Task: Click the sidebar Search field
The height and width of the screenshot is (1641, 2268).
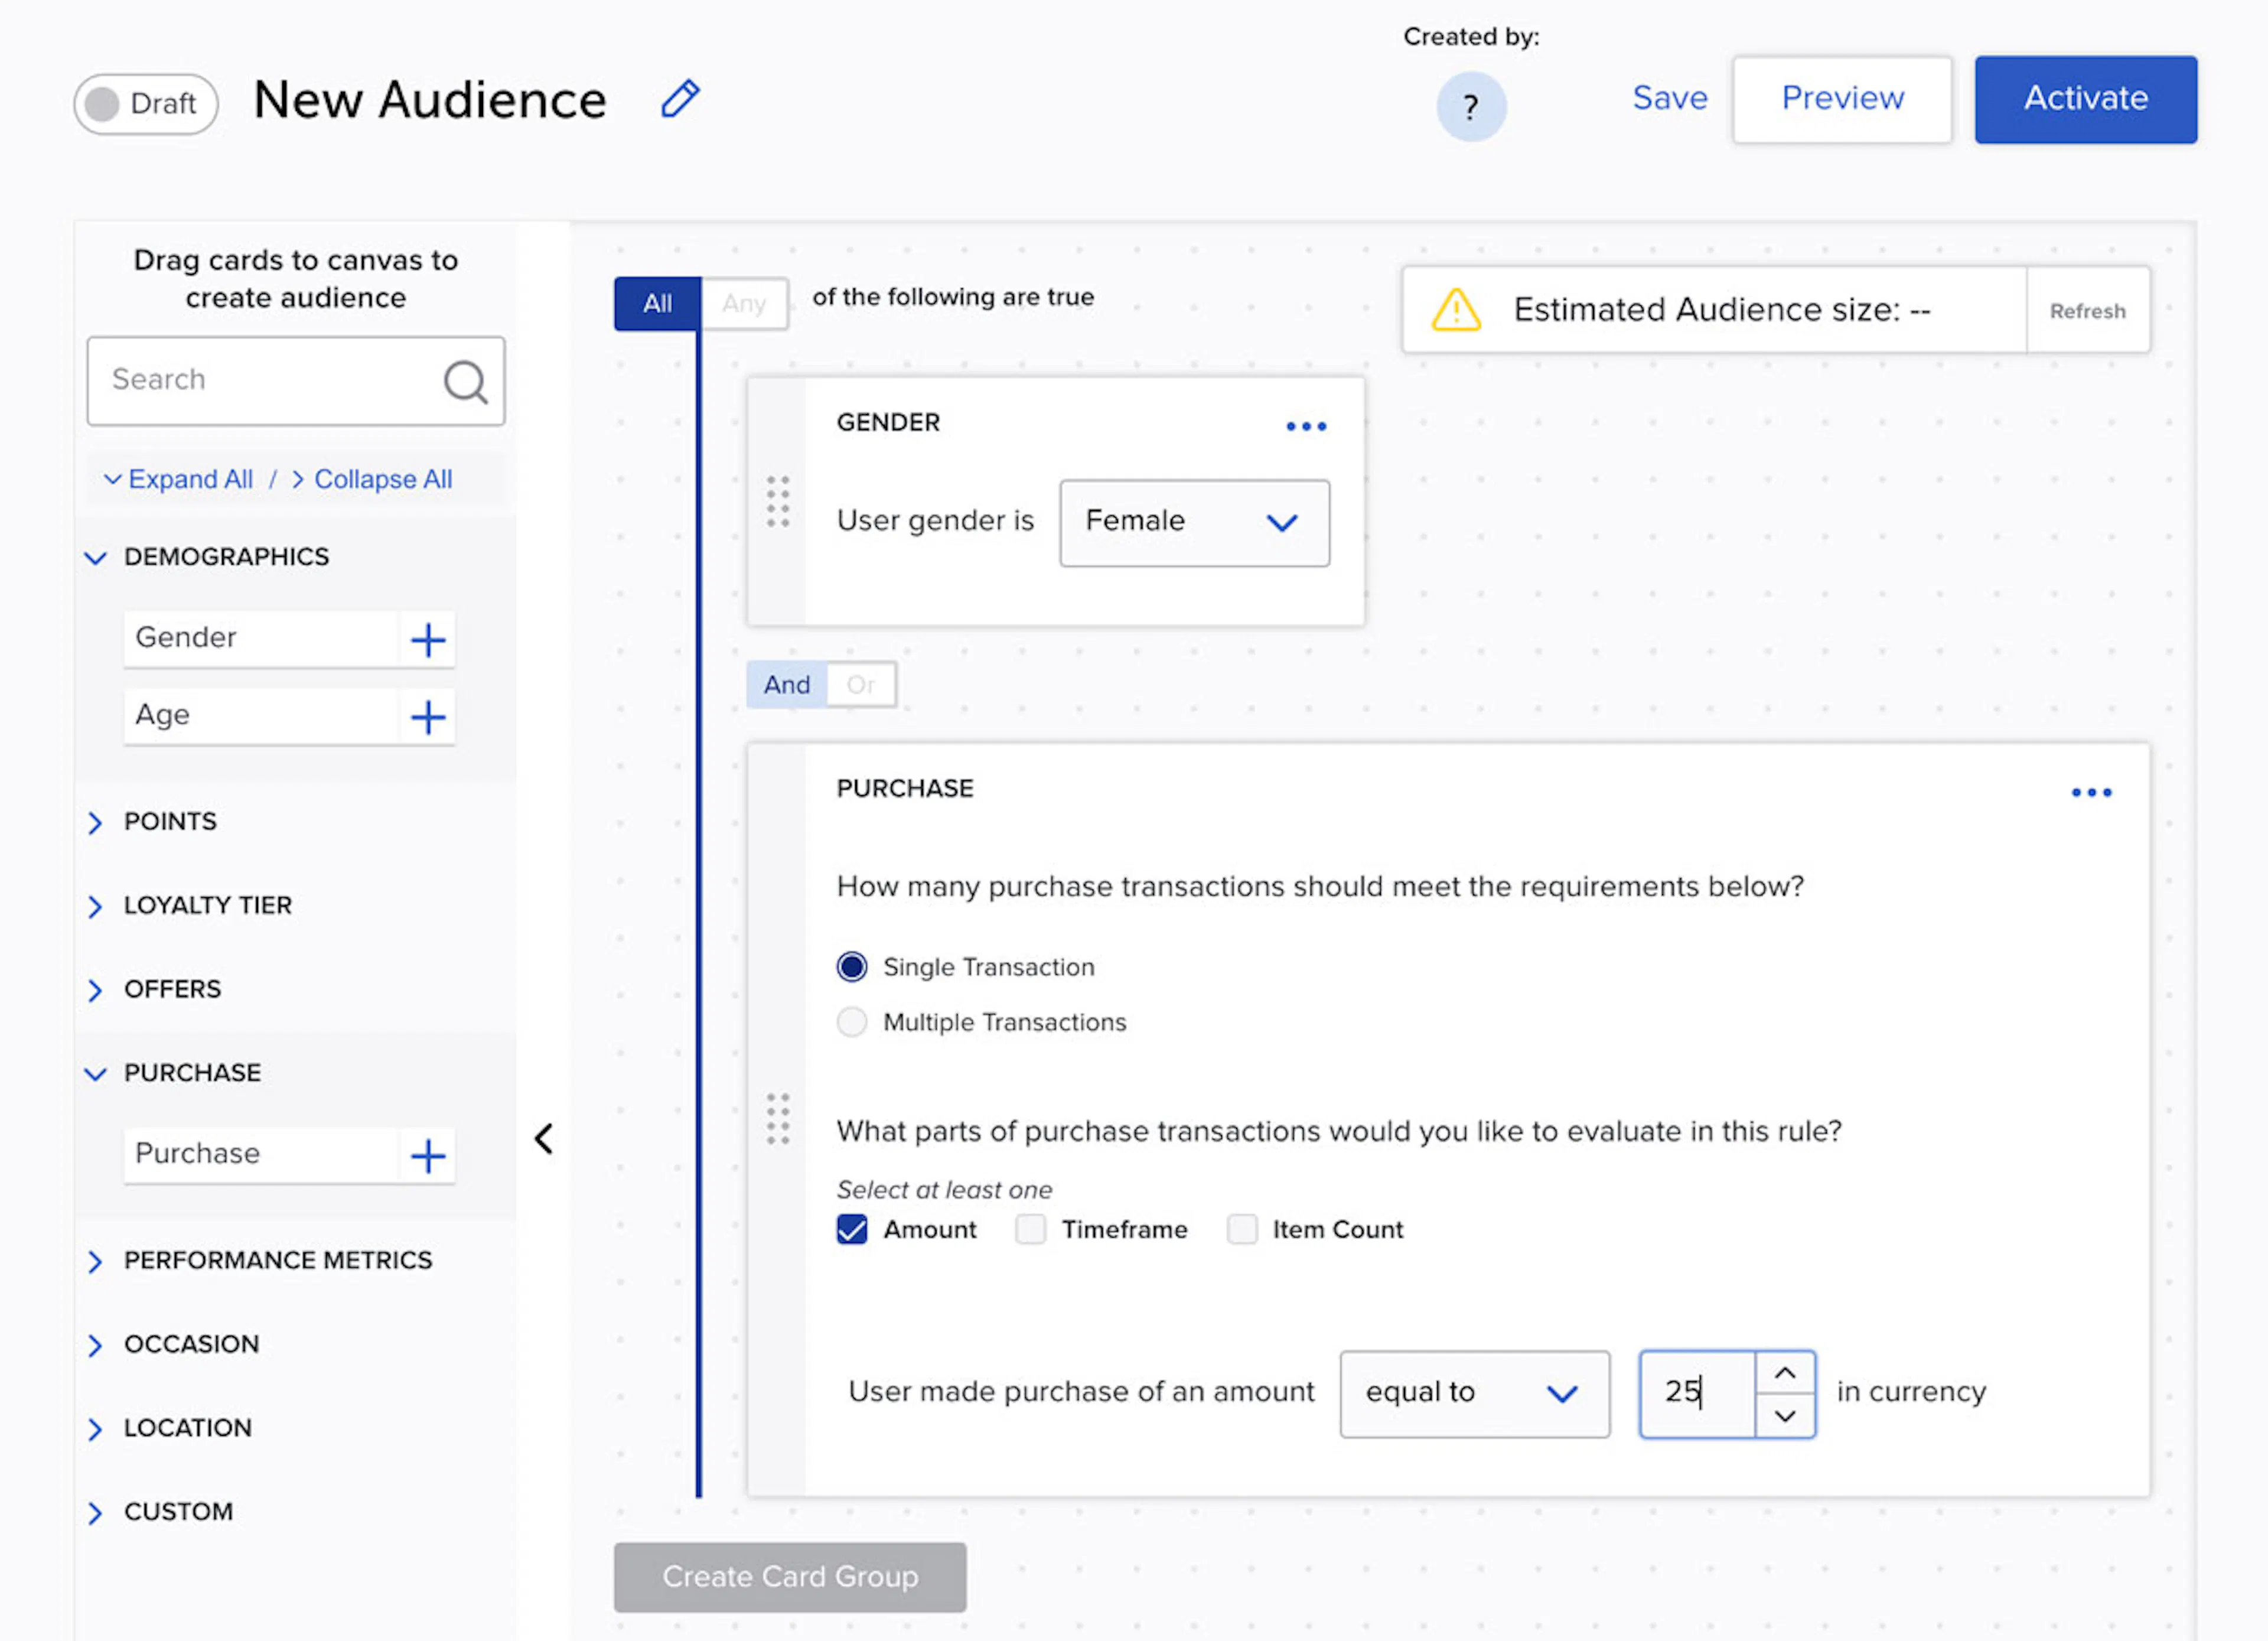Action: pos(295,381)
